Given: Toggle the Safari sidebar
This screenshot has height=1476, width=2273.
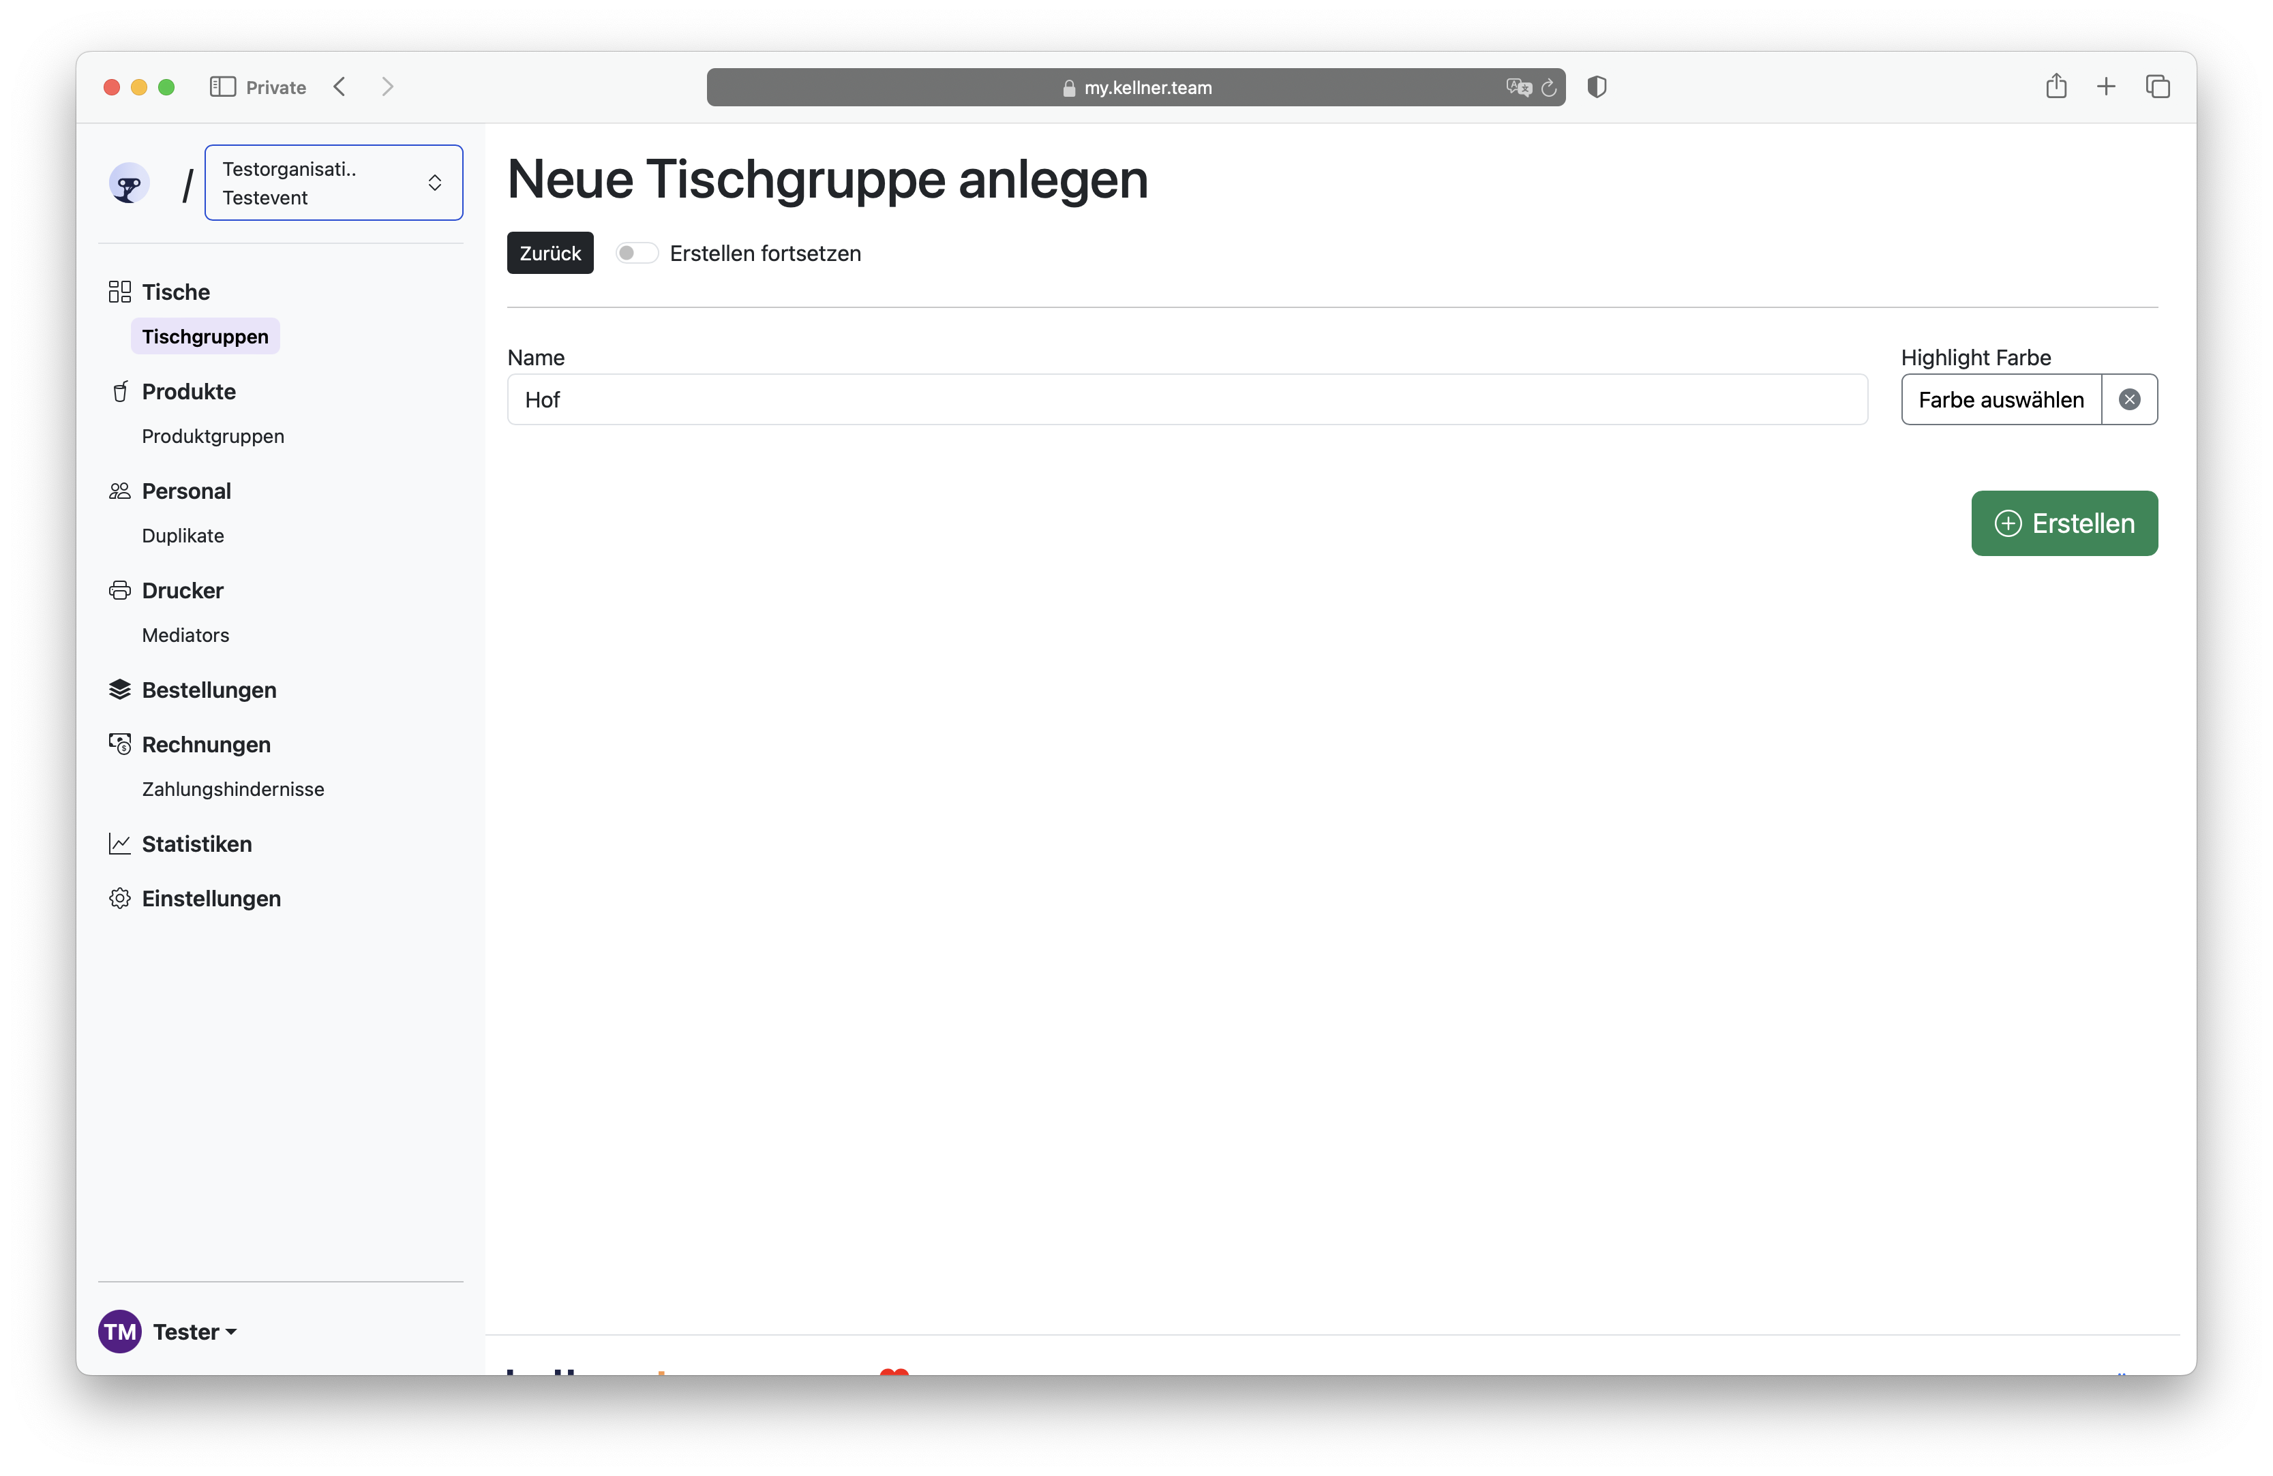Looking at the screenshot, I should 222,87.
